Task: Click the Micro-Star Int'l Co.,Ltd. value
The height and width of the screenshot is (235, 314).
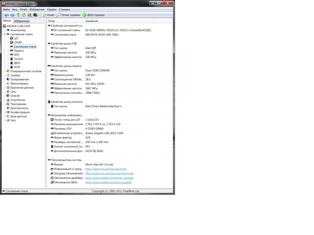Action: (99, 164)
